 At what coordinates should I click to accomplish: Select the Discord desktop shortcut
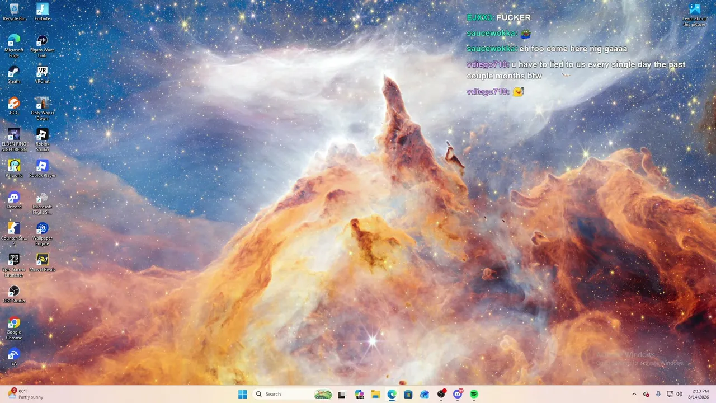coord(14,200)
